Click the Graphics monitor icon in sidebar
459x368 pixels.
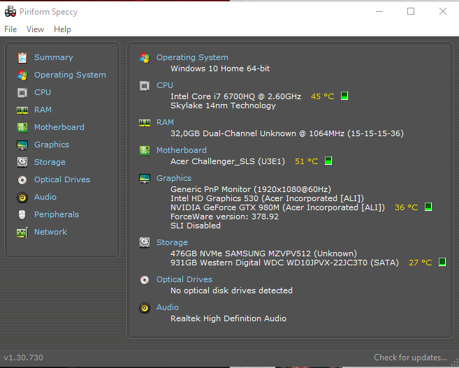point(22,145)
